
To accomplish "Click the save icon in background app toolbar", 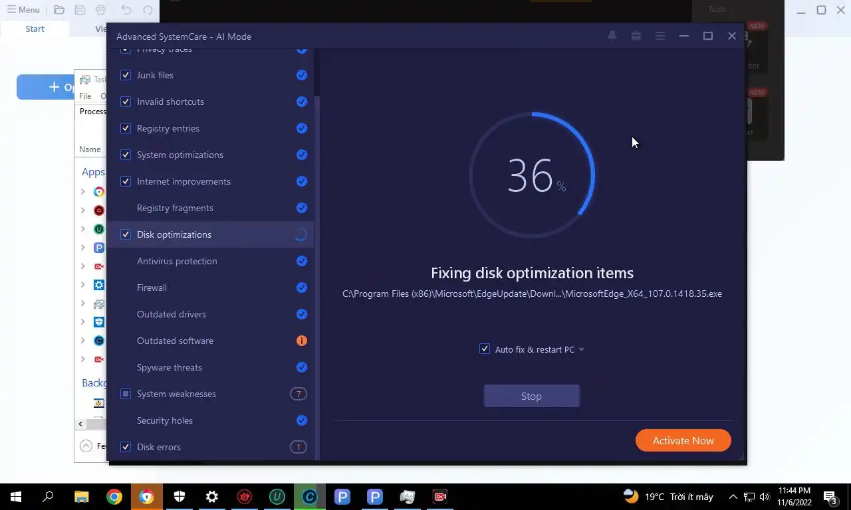I will coord(80,10).
